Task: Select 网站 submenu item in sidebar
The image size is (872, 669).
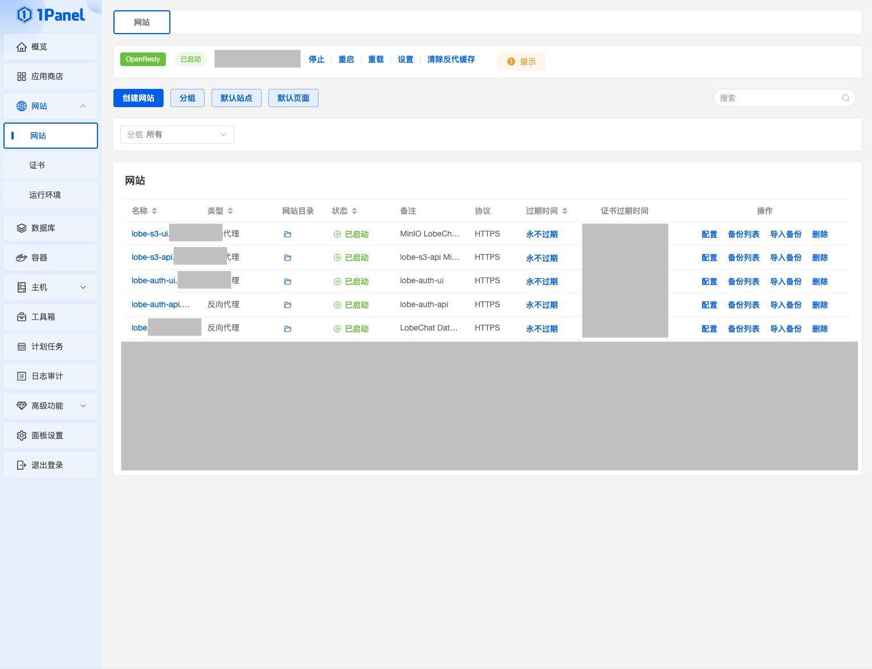Action: pos(51,136)
